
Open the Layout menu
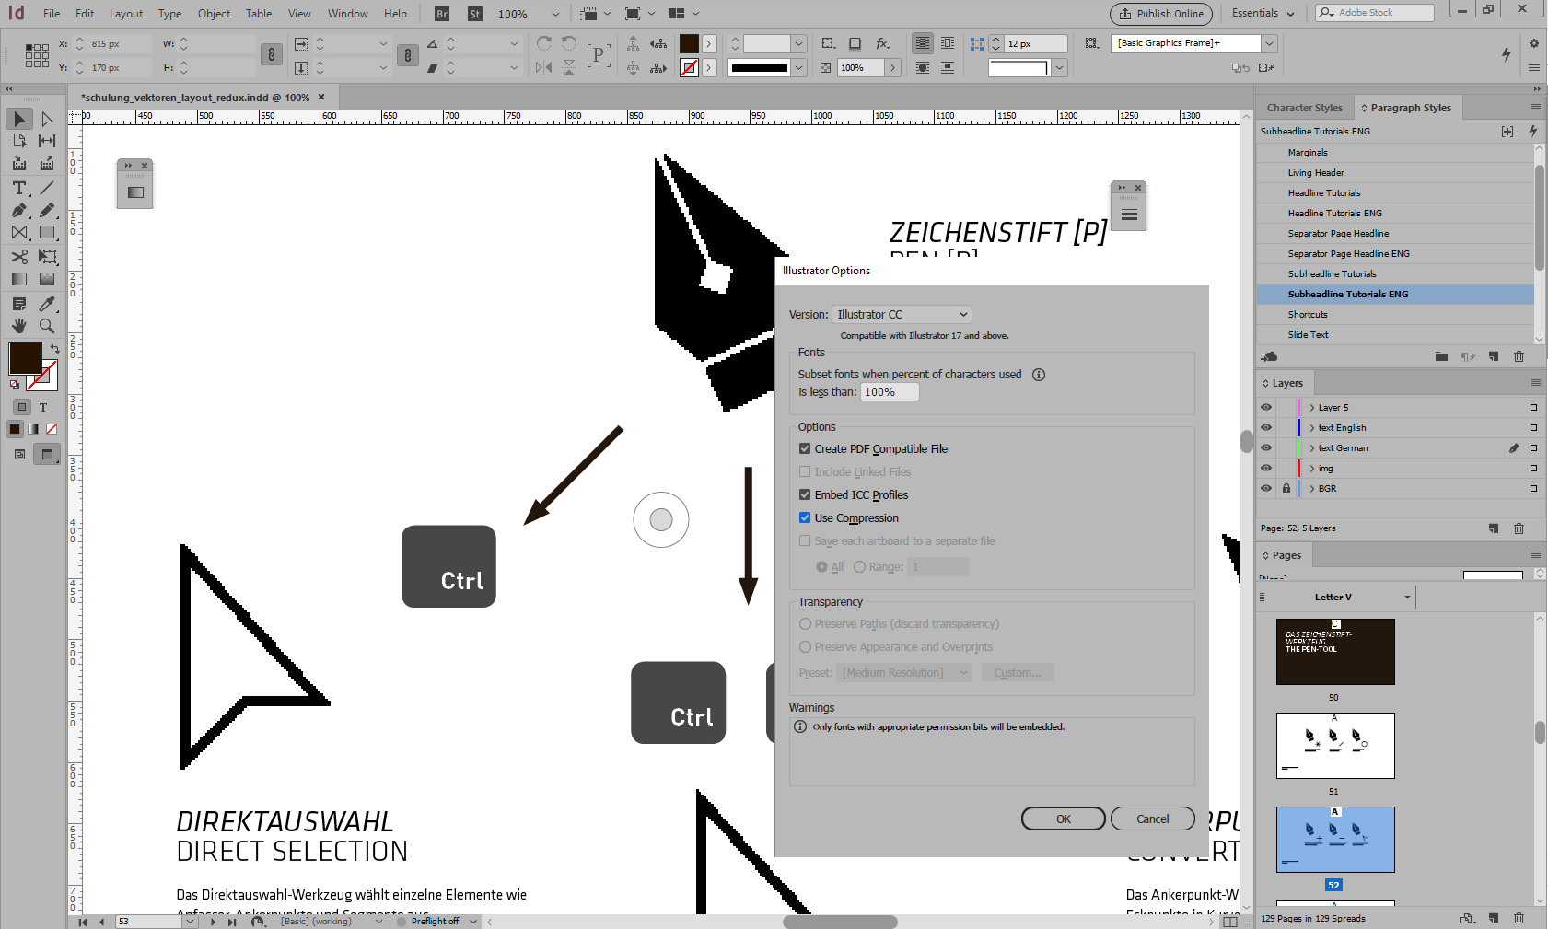coord(126,14)
